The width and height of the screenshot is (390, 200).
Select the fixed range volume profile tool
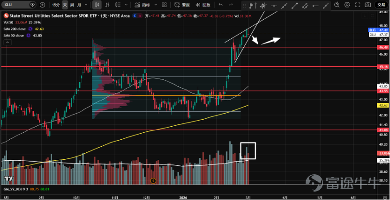tap(253, 6)
